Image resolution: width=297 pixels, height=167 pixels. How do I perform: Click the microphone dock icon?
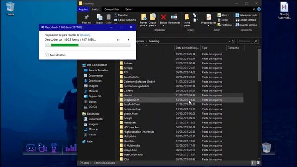point(54,148)
